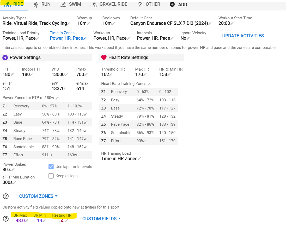This screenshot has height=225, width=286.
Task: Expand the Custom Zones dropdown
Action: click(38, 196)
